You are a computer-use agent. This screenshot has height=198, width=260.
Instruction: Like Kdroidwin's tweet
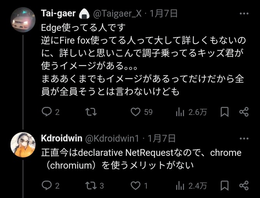point(135,186)
